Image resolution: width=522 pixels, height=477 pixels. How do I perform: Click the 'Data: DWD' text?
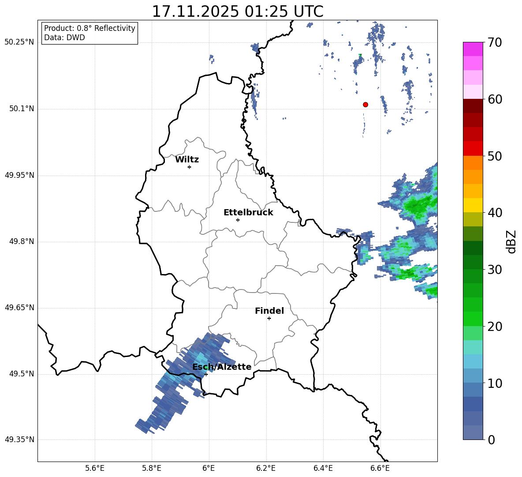pos(64,38)
